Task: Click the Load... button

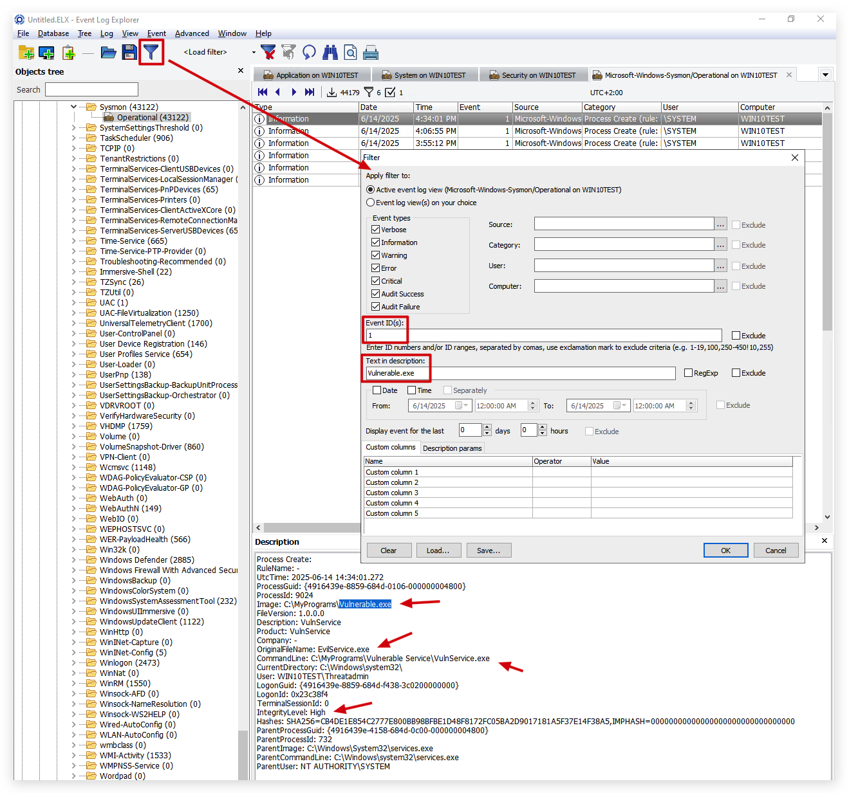Action: point(438,551)
